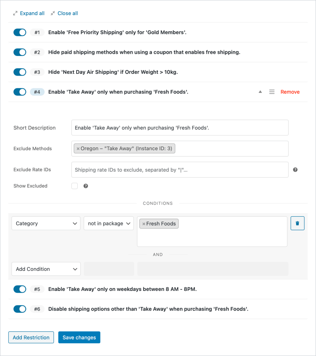The height and width of the screenshot is (356, 316).
Task: Click the Expand all arrows icon
Action: [x=15, y=13]
